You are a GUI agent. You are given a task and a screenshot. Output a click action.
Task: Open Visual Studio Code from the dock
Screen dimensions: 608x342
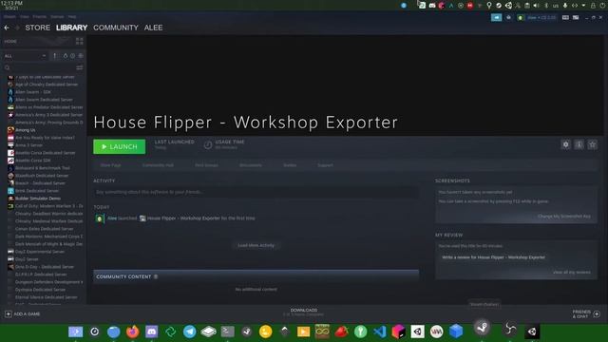point(380,332)
